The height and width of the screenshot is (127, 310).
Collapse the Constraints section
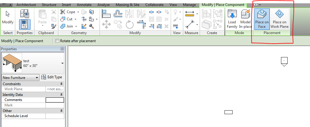pos(62,84)
